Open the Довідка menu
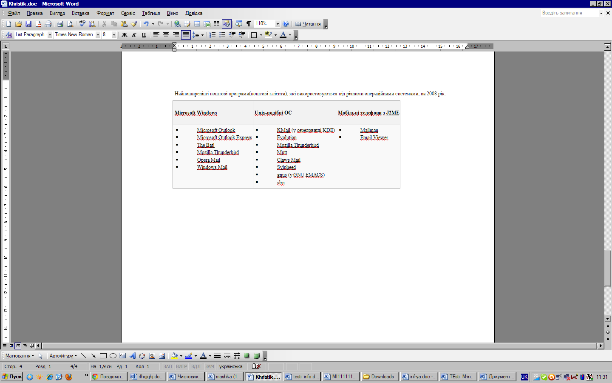The width and height of the screenshot is (612, 383). (194, 13)
